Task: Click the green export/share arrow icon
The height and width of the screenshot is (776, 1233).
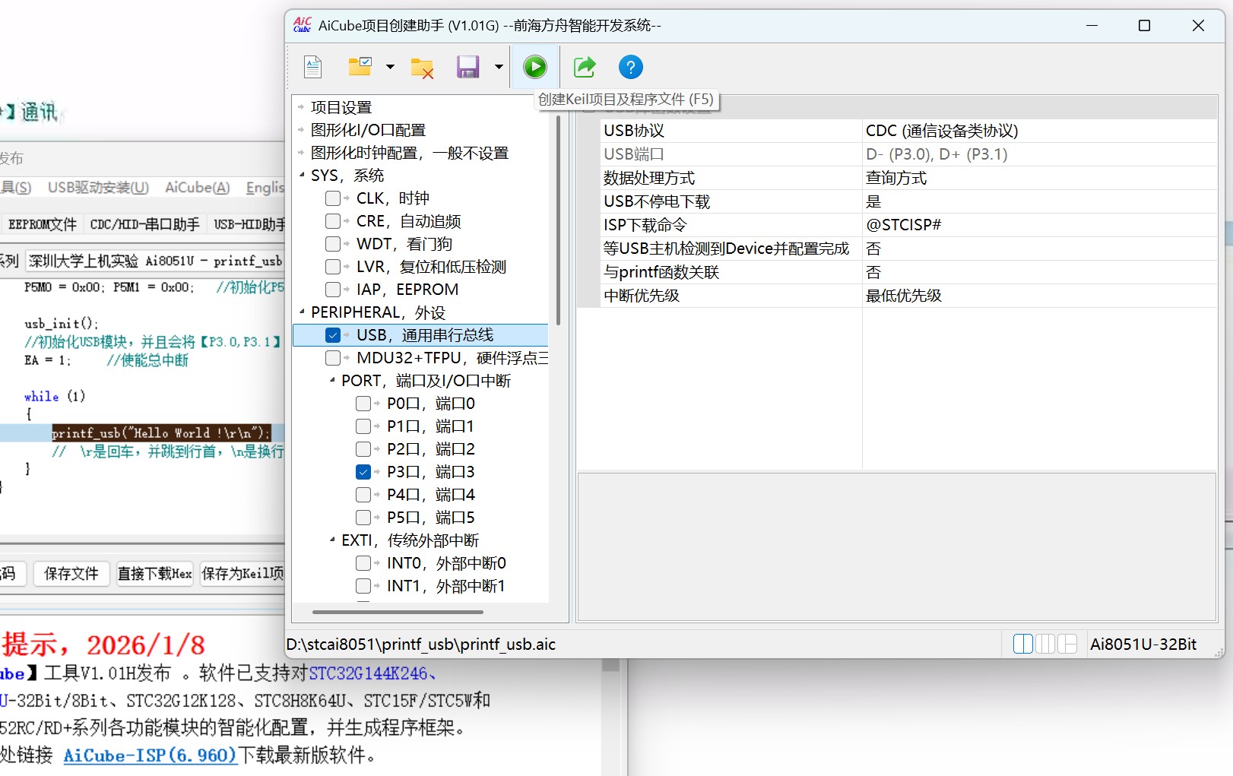Action: [x=584, y=67]
